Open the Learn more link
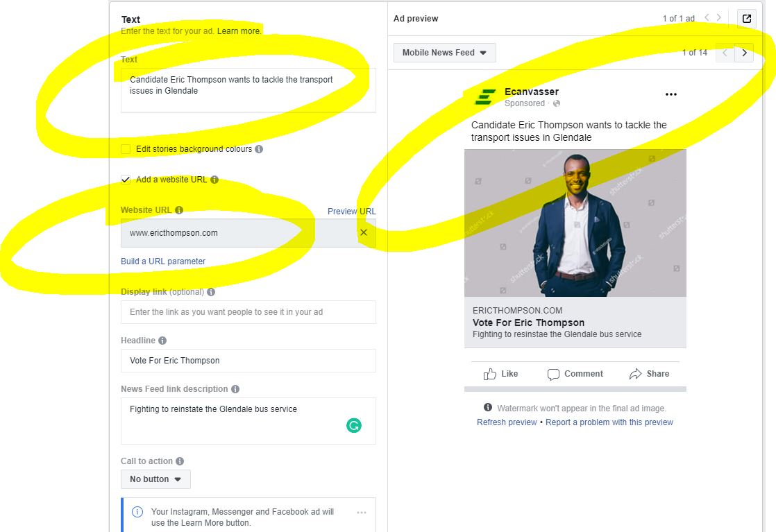Image resolution: width=776 pixels, height=532 pixels. click(x=239, y=31)
